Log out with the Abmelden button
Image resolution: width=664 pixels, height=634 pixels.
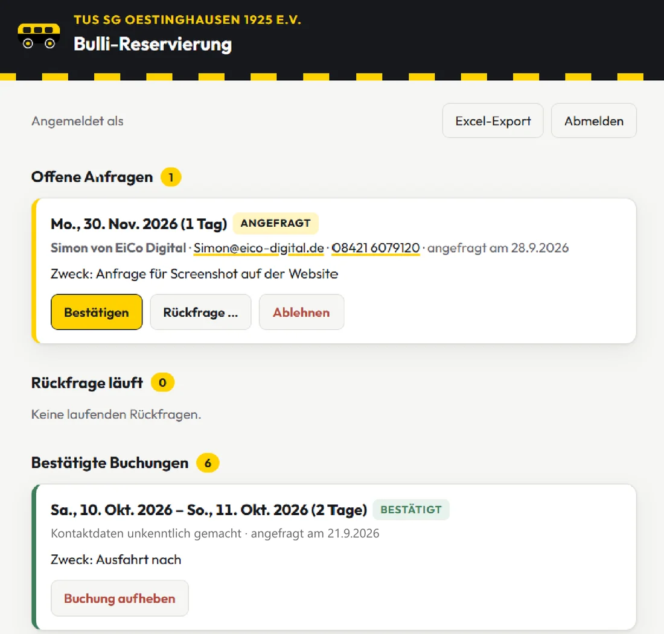coord(594,121)
